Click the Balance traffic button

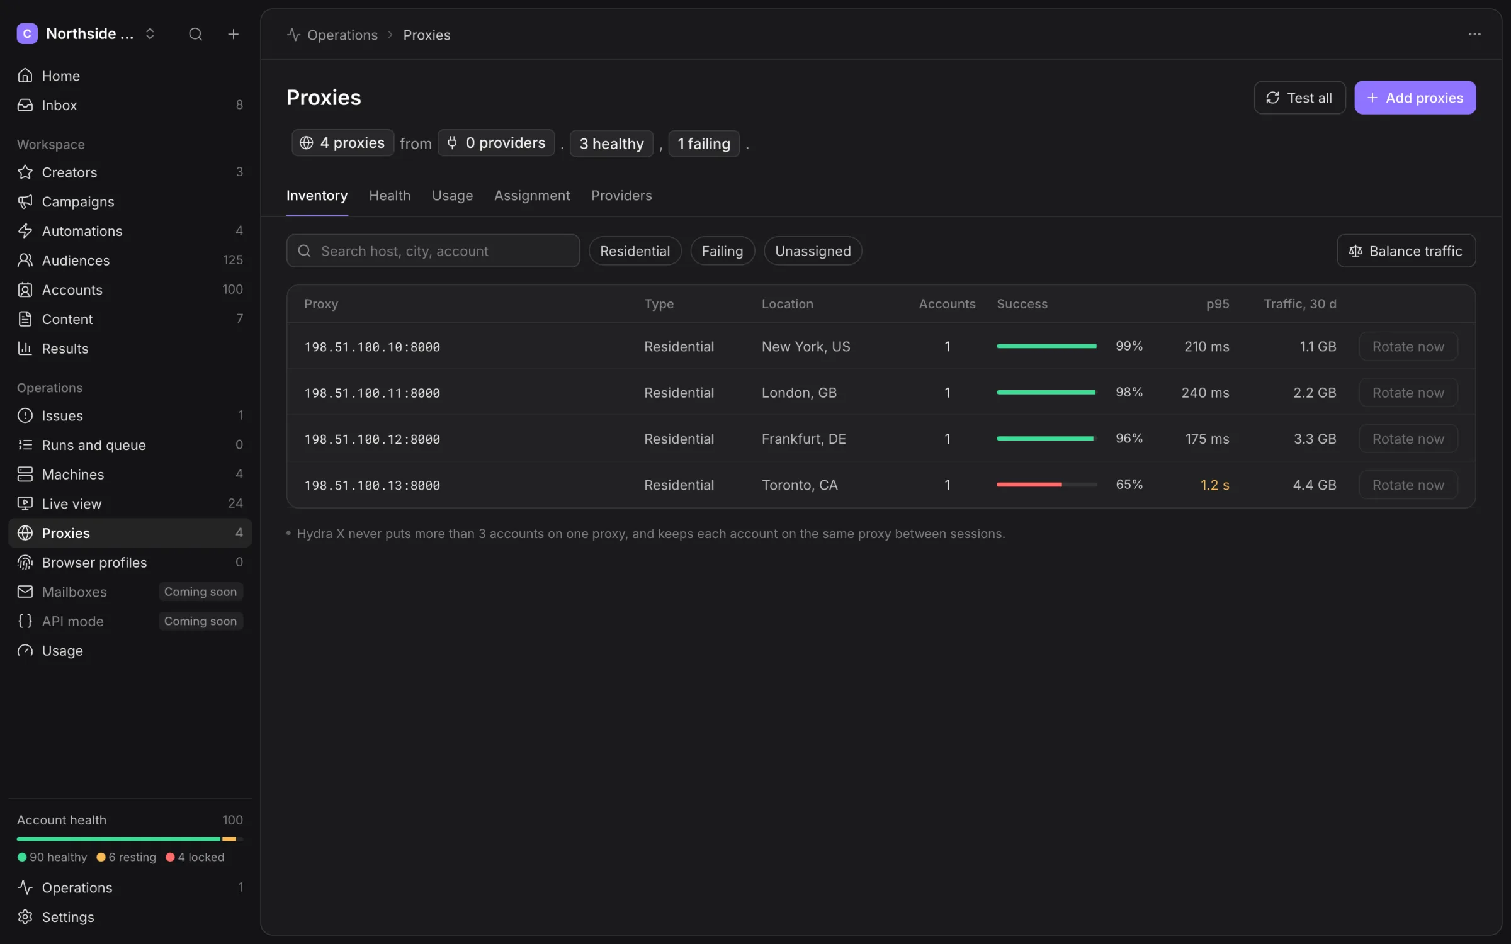point(1406,251)
